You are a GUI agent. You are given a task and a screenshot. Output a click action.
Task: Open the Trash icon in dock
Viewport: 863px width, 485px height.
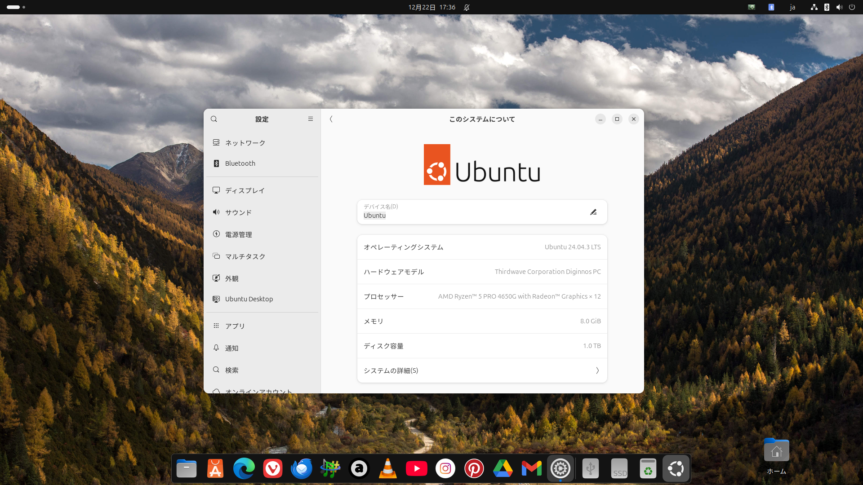click(x=648, y=469)
